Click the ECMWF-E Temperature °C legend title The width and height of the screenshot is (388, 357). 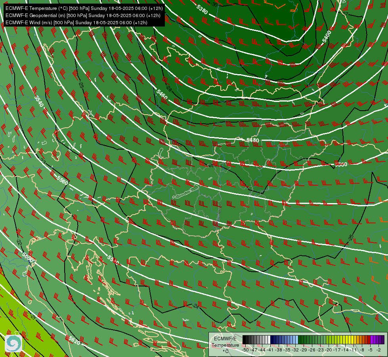point(225,345)
